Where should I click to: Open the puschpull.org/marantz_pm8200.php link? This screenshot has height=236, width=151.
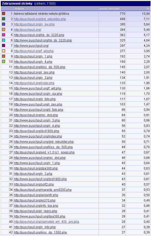43,190
